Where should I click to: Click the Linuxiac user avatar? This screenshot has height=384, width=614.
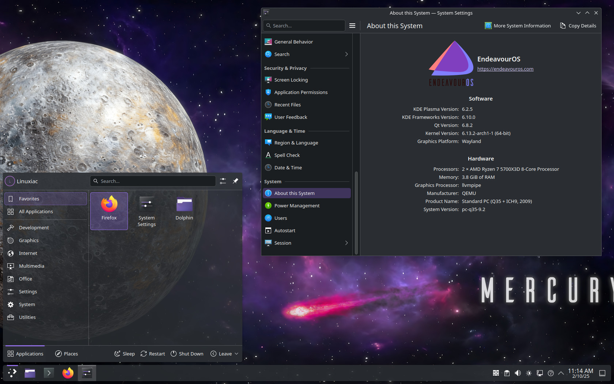click(10, 181)
